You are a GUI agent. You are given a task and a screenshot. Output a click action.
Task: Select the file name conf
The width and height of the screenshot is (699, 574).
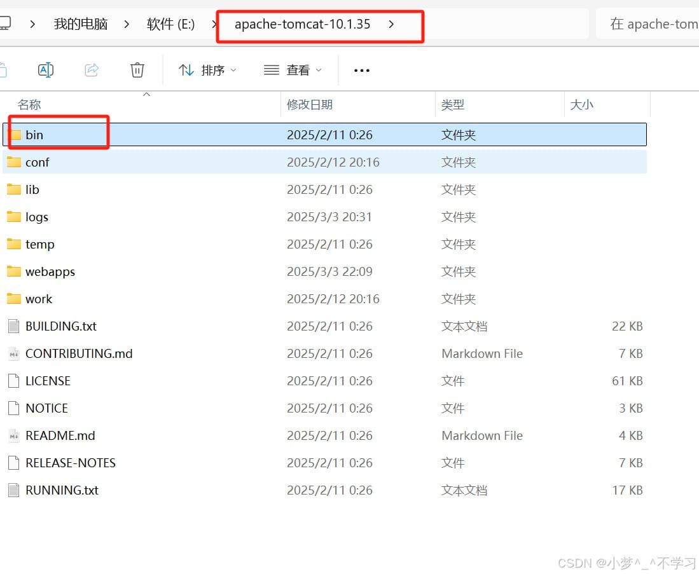(x=38, y=162)
